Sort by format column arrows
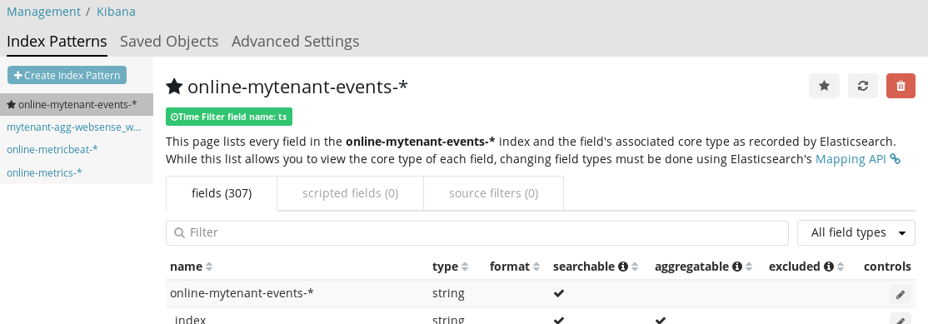The width and height of the screenshot is (928, 324). pyautogui.click(x=536, y=267)
